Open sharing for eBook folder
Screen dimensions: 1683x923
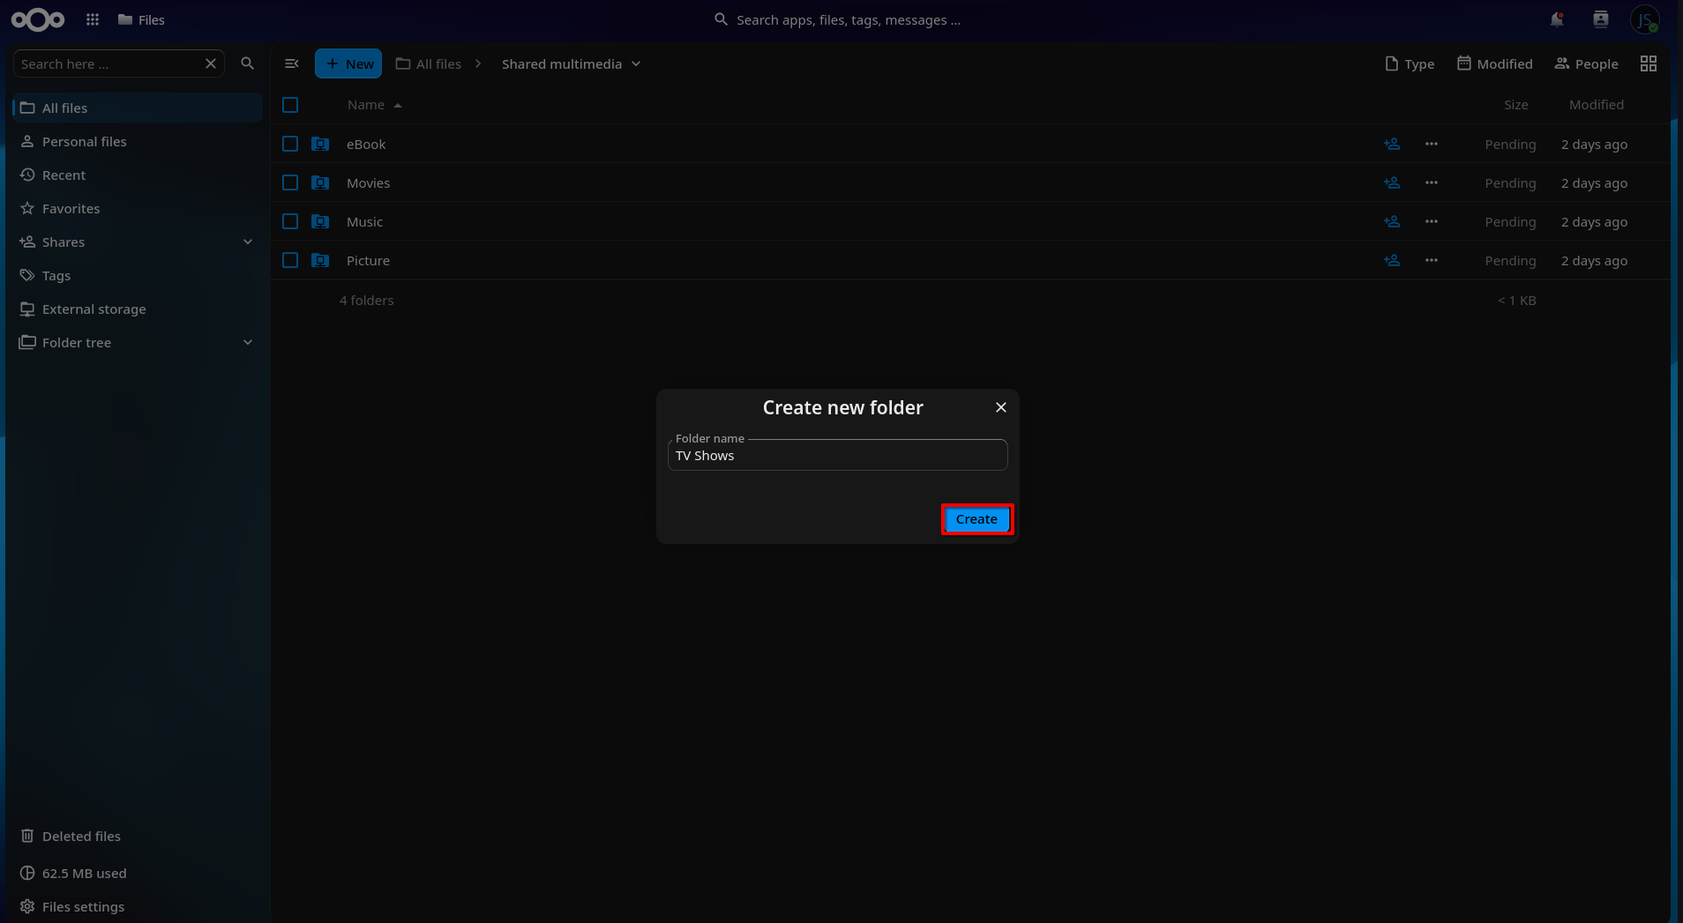click(1392, 144)
